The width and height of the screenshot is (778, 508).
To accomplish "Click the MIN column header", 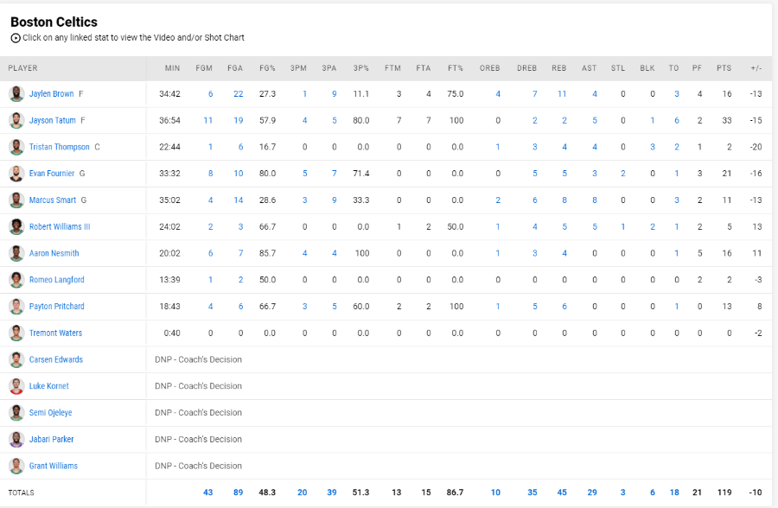I will point(172,68).
